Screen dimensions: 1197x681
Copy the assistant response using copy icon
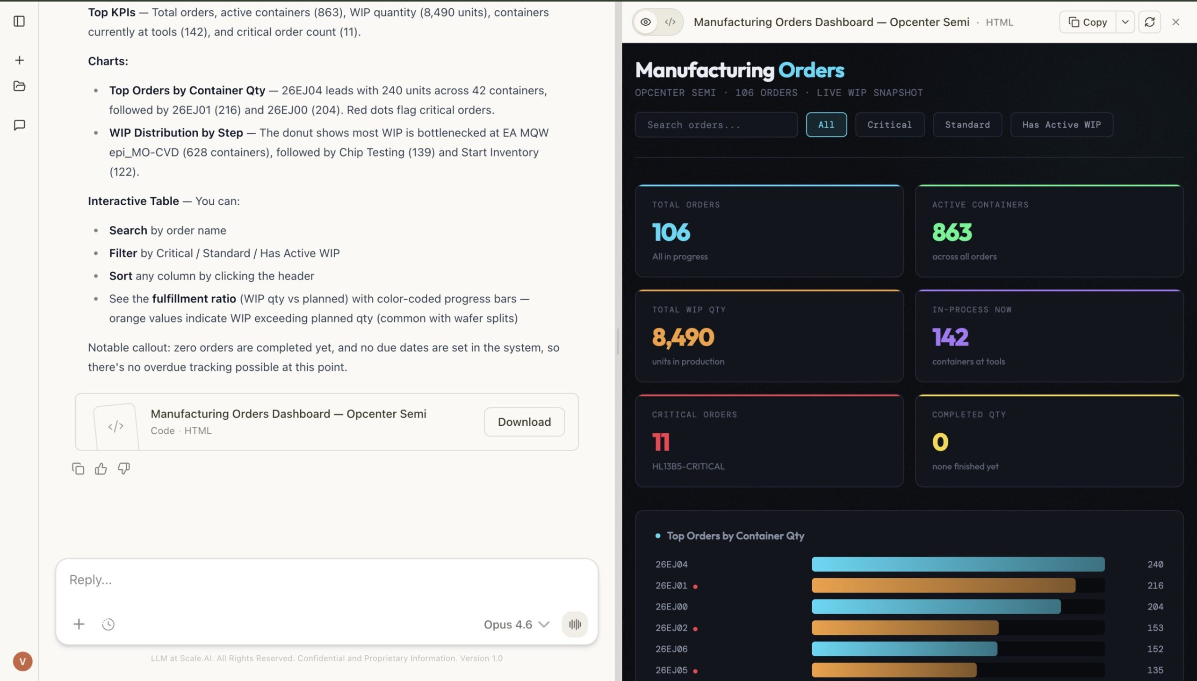(78, 468)
